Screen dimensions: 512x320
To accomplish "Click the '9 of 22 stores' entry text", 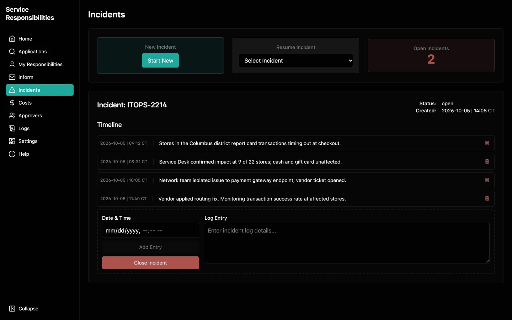I will 250,162.
